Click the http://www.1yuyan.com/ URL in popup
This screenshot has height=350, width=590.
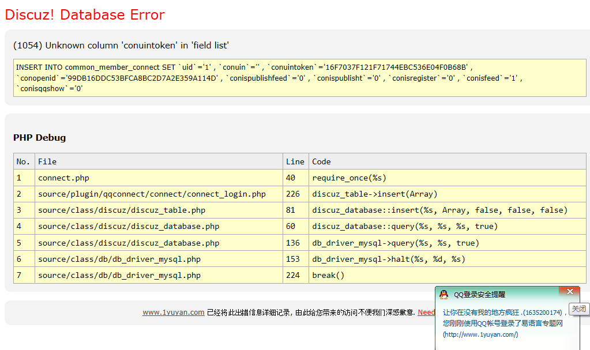pos(480,334)
